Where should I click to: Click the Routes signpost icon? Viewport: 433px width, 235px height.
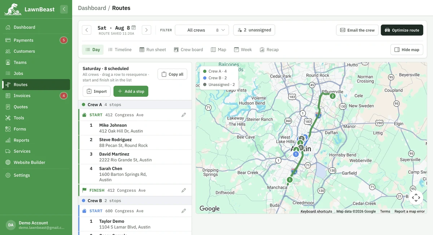pos(8,84)
